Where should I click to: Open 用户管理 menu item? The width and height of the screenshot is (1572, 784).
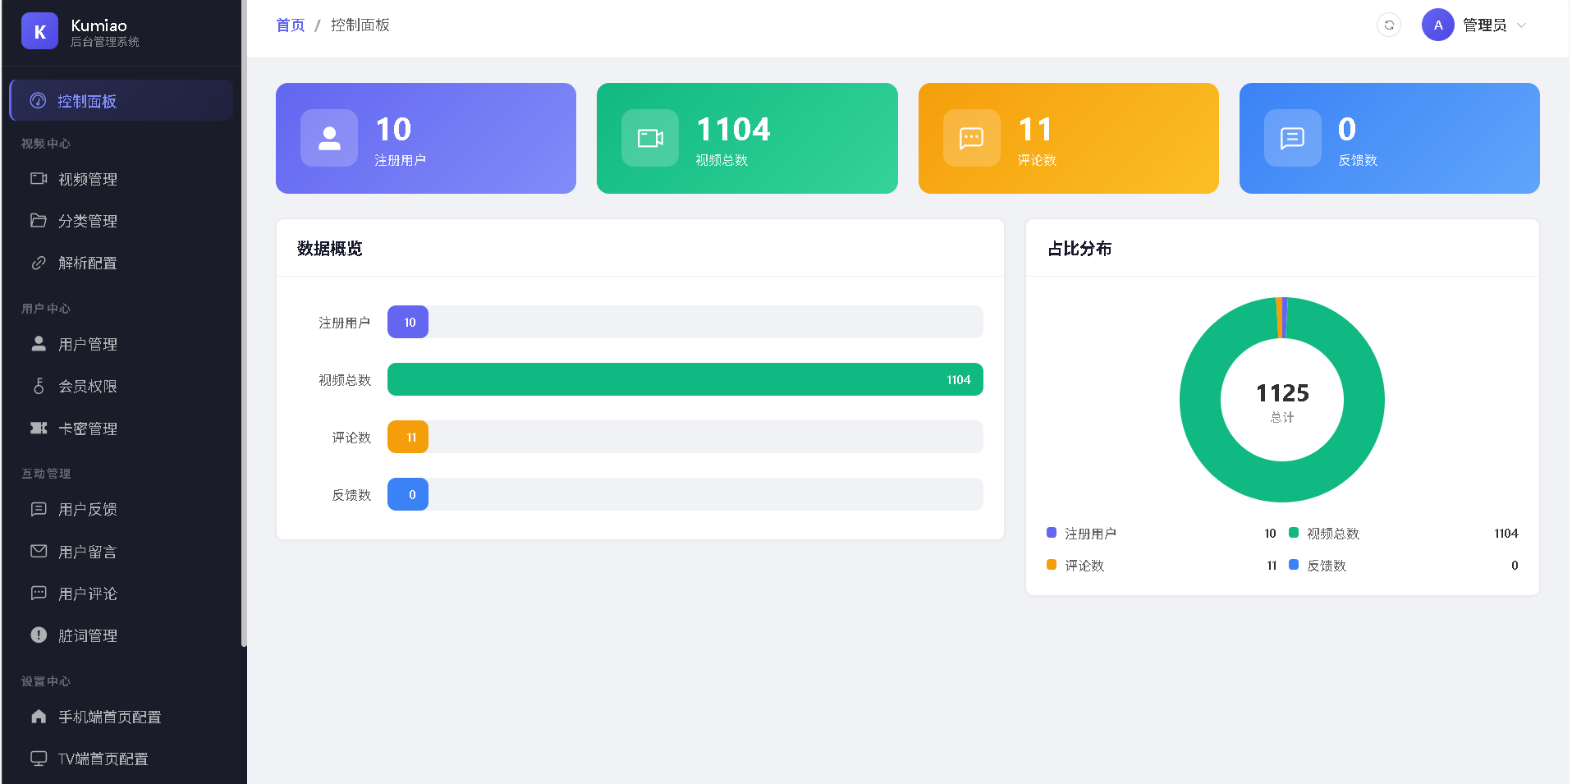121,344
